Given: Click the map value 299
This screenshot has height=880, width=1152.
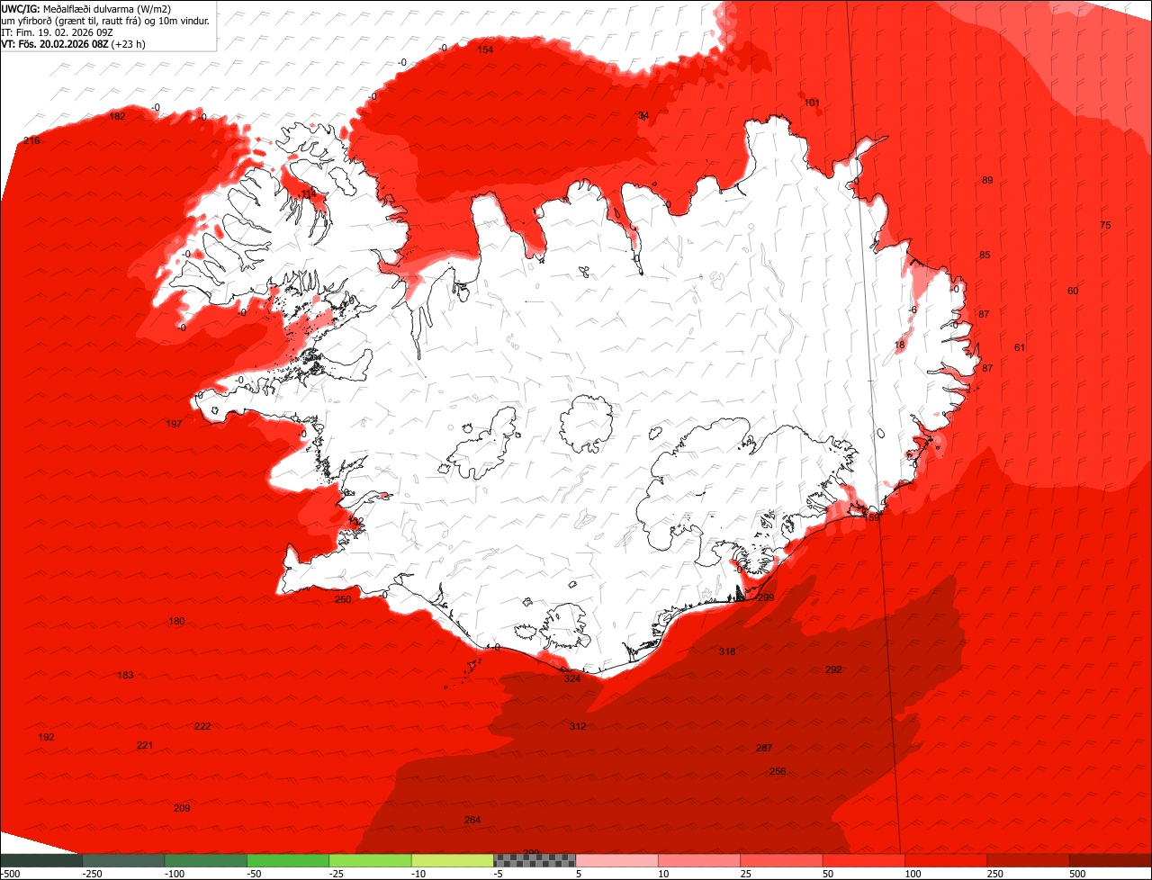Looking at the screenshot, I should (766, 598).
